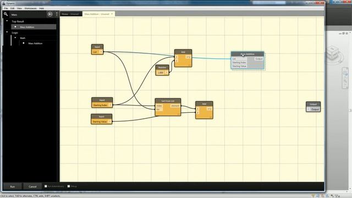Open dropdown arrow on Starting Value input node

click(x=110, y=122)
